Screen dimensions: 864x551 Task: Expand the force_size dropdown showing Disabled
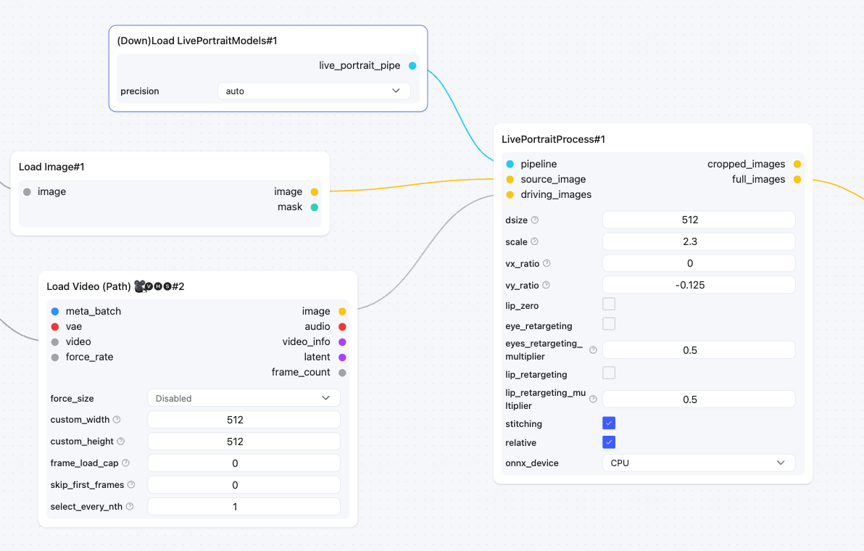pos(244,398)
